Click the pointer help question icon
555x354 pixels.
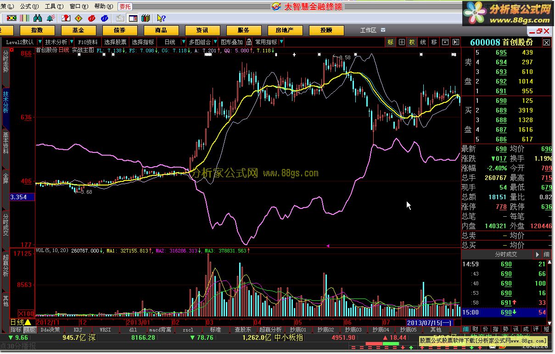[x=161, y=18]
